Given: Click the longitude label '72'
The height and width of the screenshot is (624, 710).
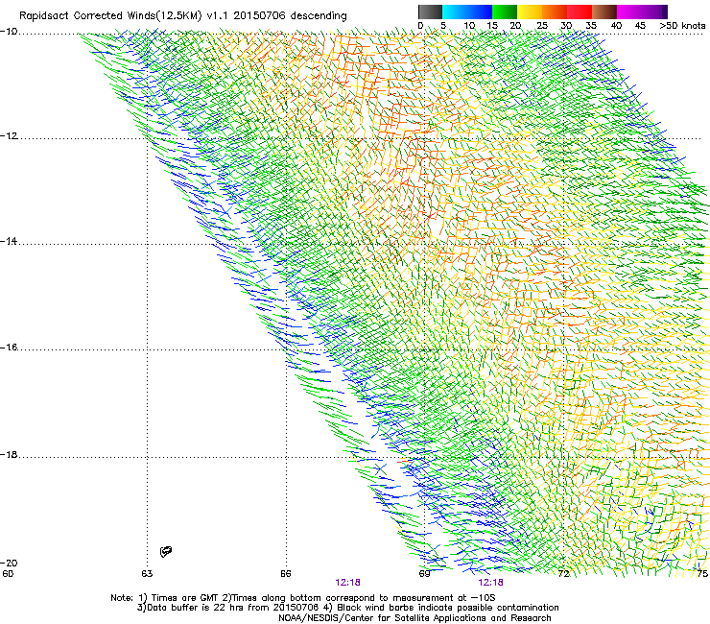Looking at the screenshot, I should [x=563, y=573].
